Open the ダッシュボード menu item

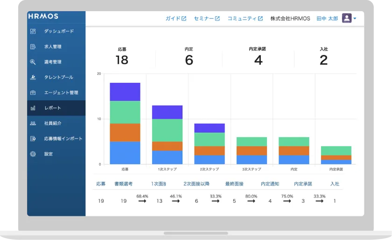[59, 31]
